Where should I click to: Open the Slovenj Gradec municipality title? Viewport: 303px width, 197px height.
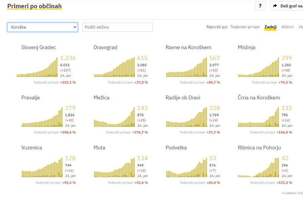[39, 47]
